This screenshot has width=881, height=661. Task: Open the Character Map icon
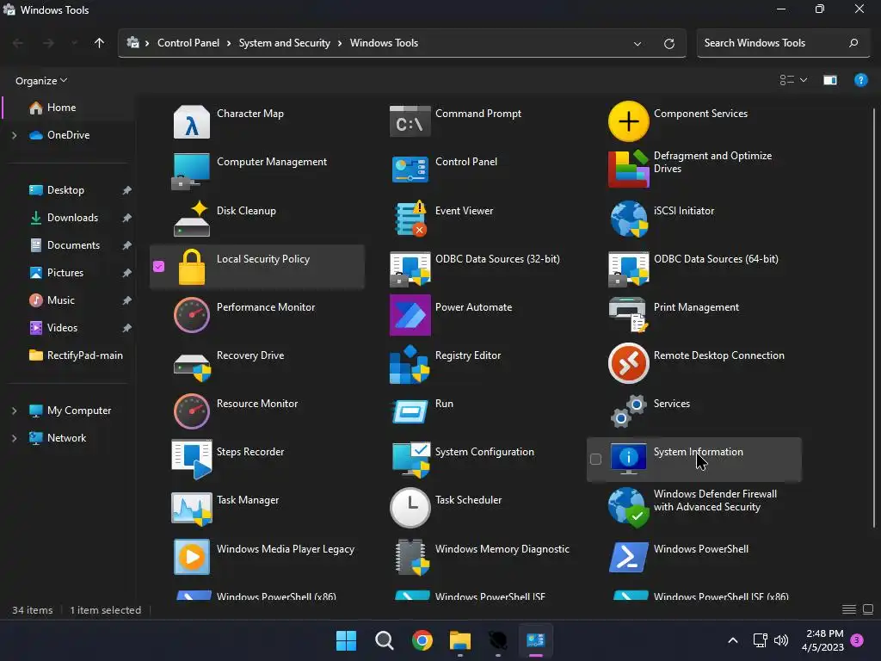192,121
